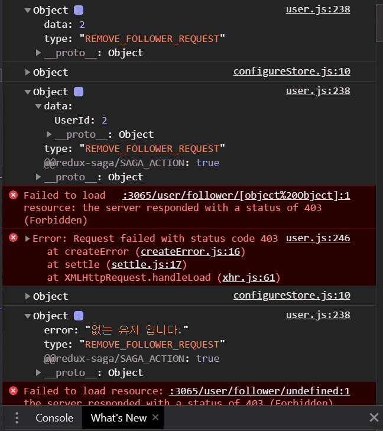Viewport: 383px width, 431px height.
Task: Expand __proto__ nested under UserId data
Action: pos(49,134)
